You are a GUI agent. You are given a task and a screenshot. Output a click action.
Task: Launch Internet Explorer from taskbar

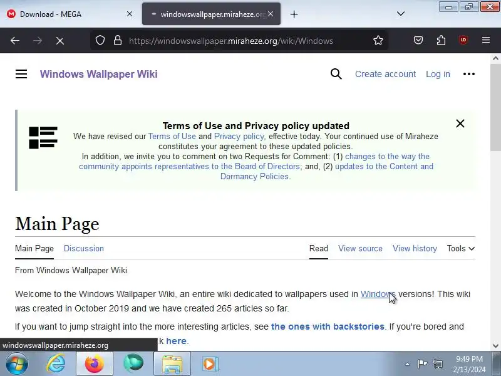[x=56, y=364]
